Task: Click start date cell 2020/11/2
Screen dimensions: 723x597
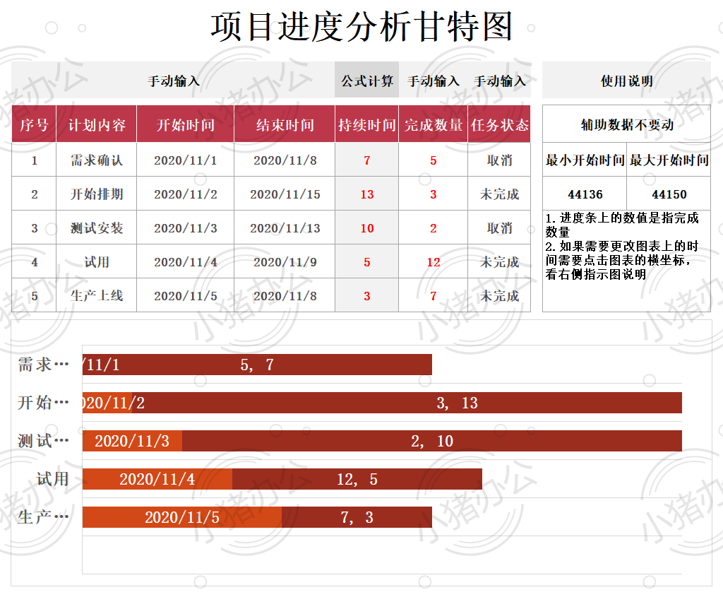Action: 186,194
